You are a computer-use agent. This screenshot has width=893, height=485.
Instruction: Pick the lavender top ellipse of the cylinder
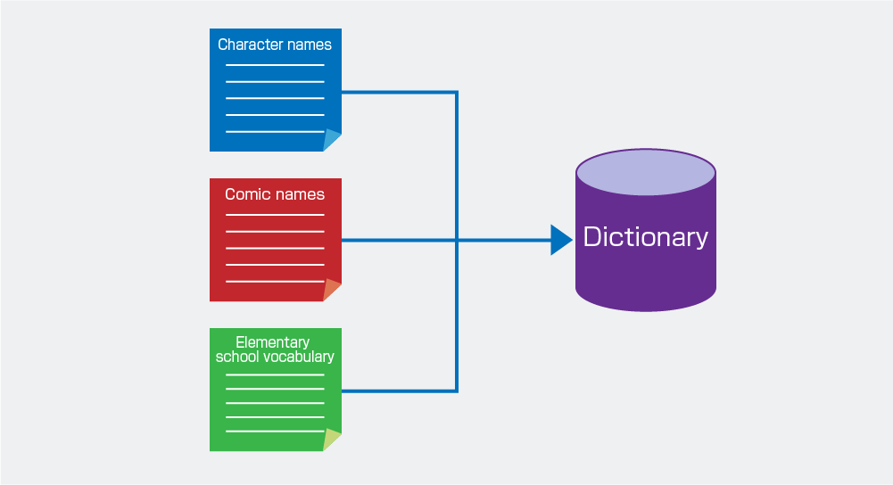pyautogui.click(x=645, y=172)
